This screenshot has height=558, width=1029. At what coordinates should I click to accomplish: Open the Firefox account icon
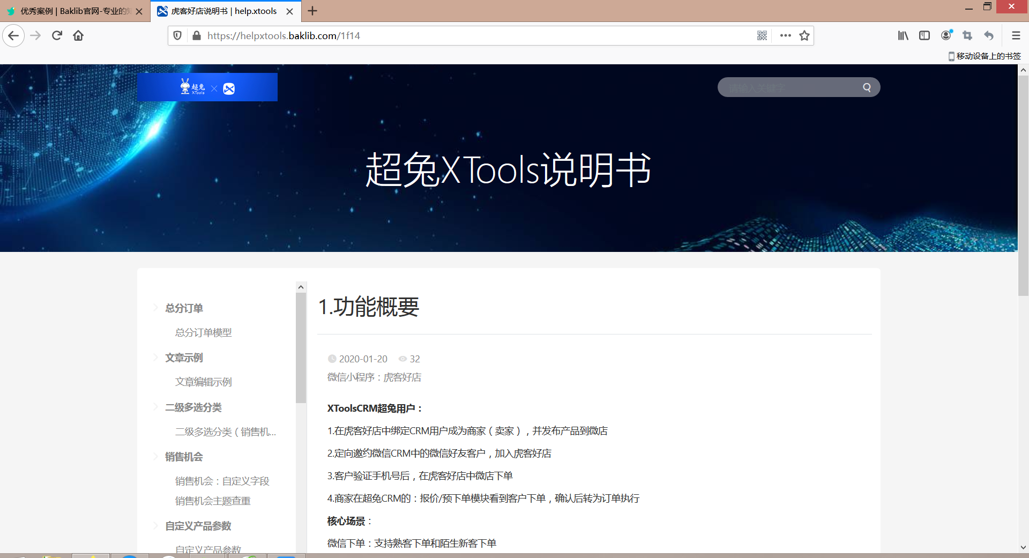946,35
